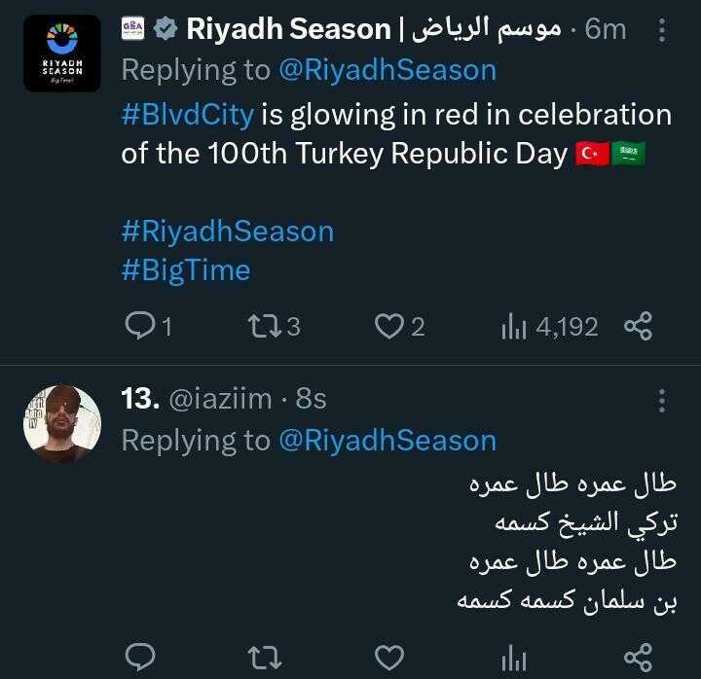
Task: Click the @iaziim username handle
Action: pos(221,398)
